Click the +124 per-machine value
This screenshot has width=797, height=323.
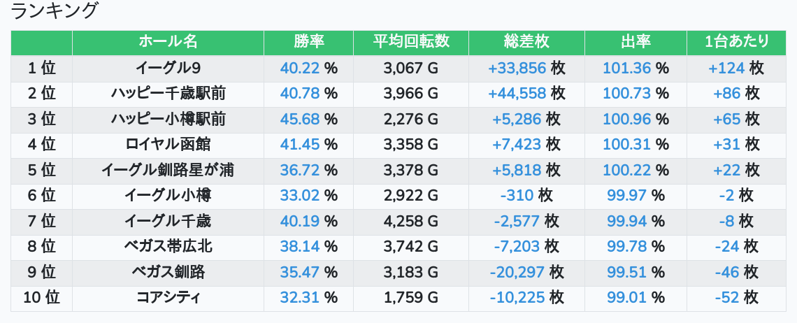pos(726,68)
